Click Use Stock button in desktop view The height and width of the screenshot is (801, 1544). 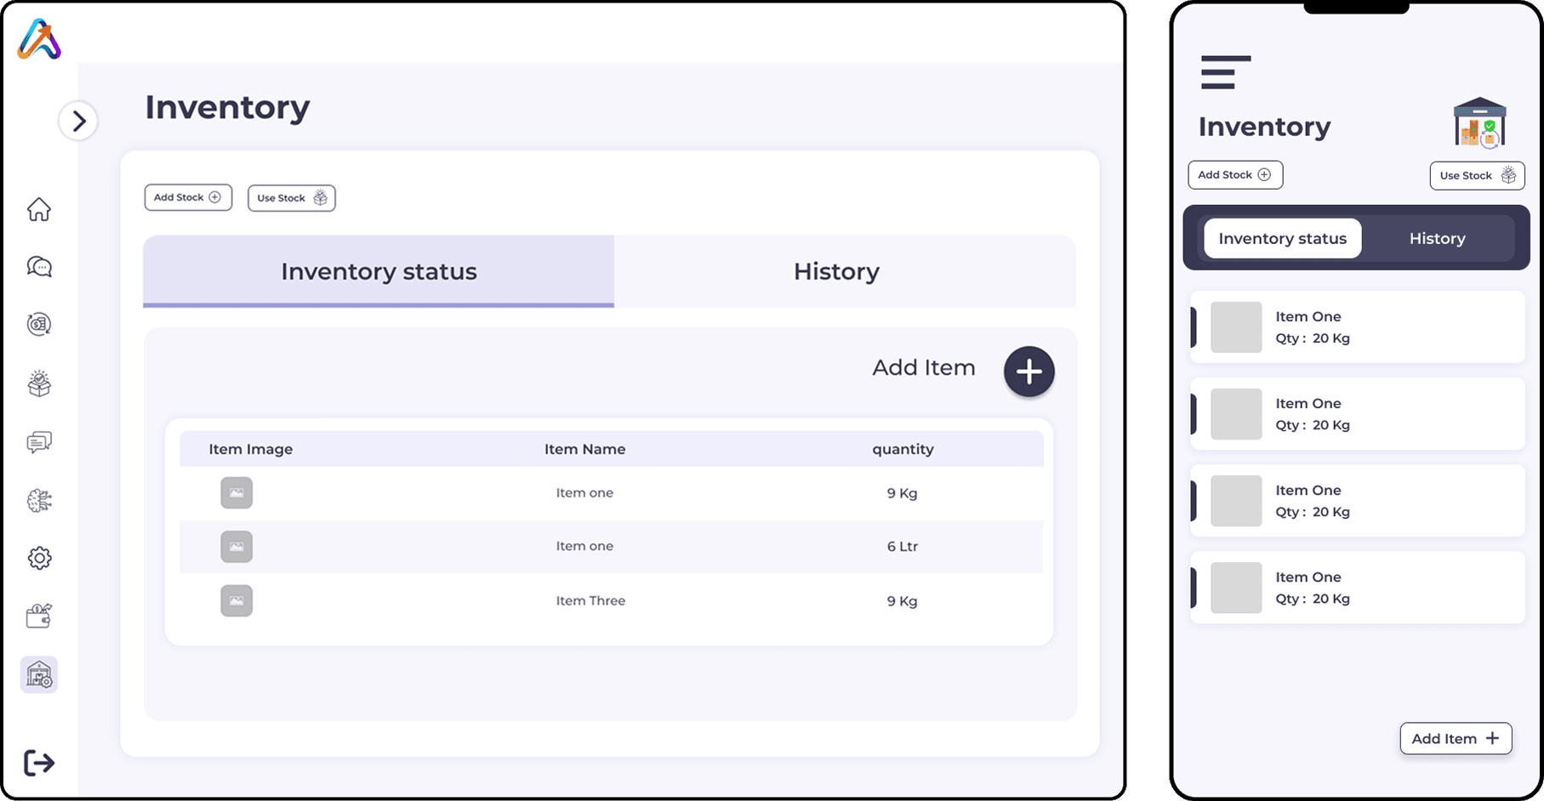pyautogui.click(x=292, y=198)
